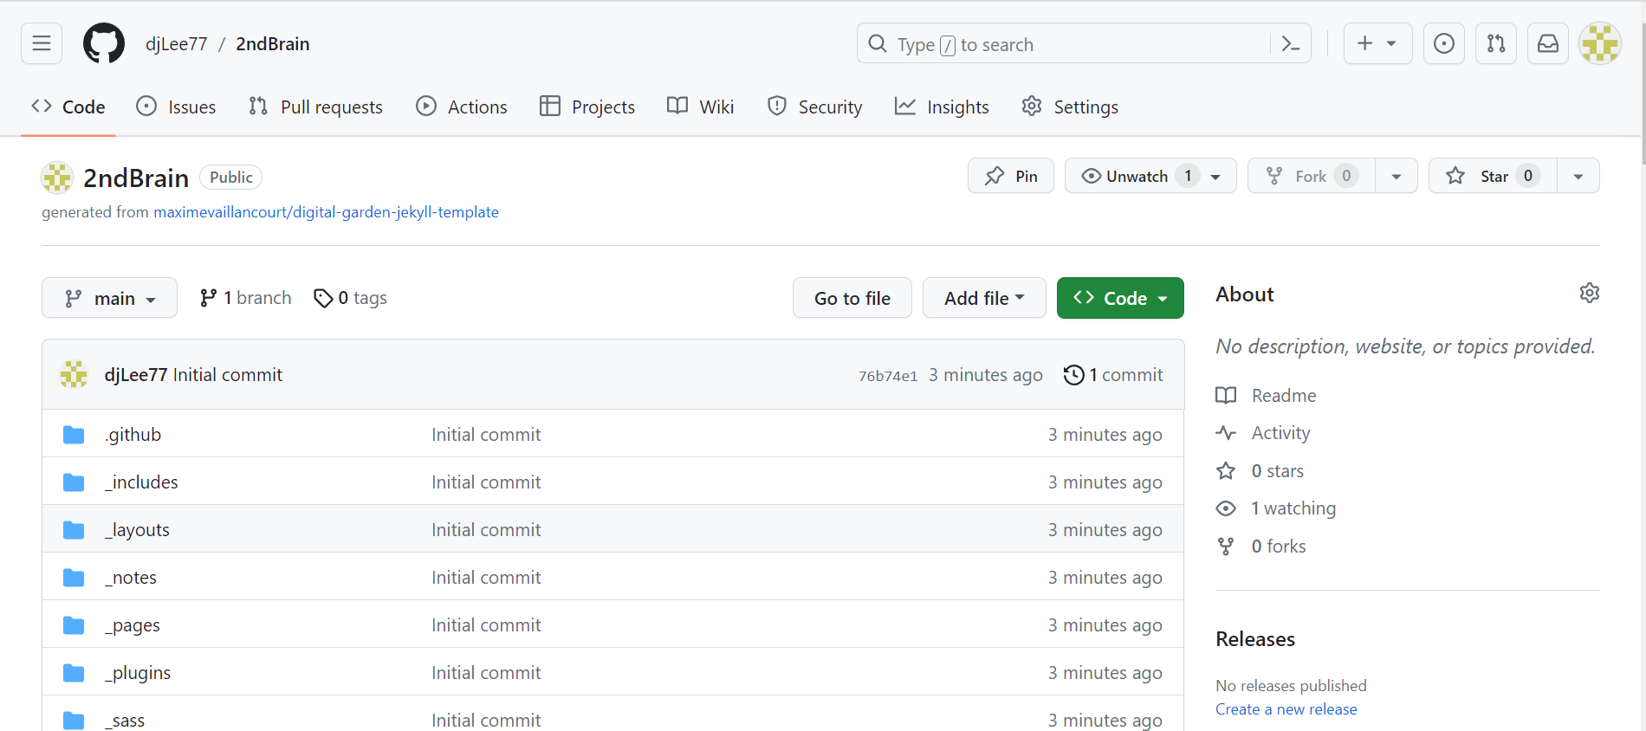Image resolution: width=1646 pixels, height=731 pixels.
Task: Click the _plugins folder icon
Action: click(x=74, y=673)
